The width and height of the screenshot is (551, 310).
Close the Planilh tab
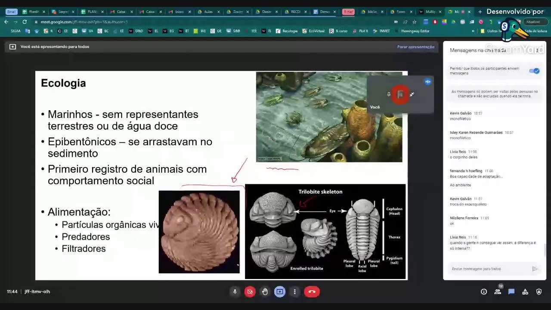(44, 12)
